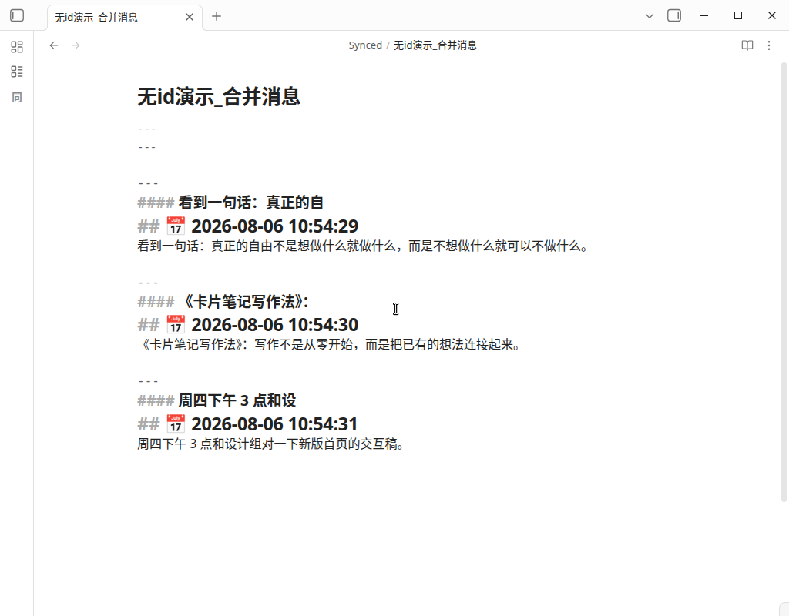789x616 pixels.
Task: Click the heading 2026-08-06 10:54:29
Action: coord(275,226)
